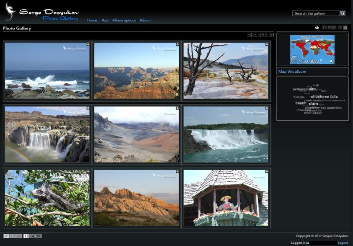Open the Home menu item

[92, 20]
